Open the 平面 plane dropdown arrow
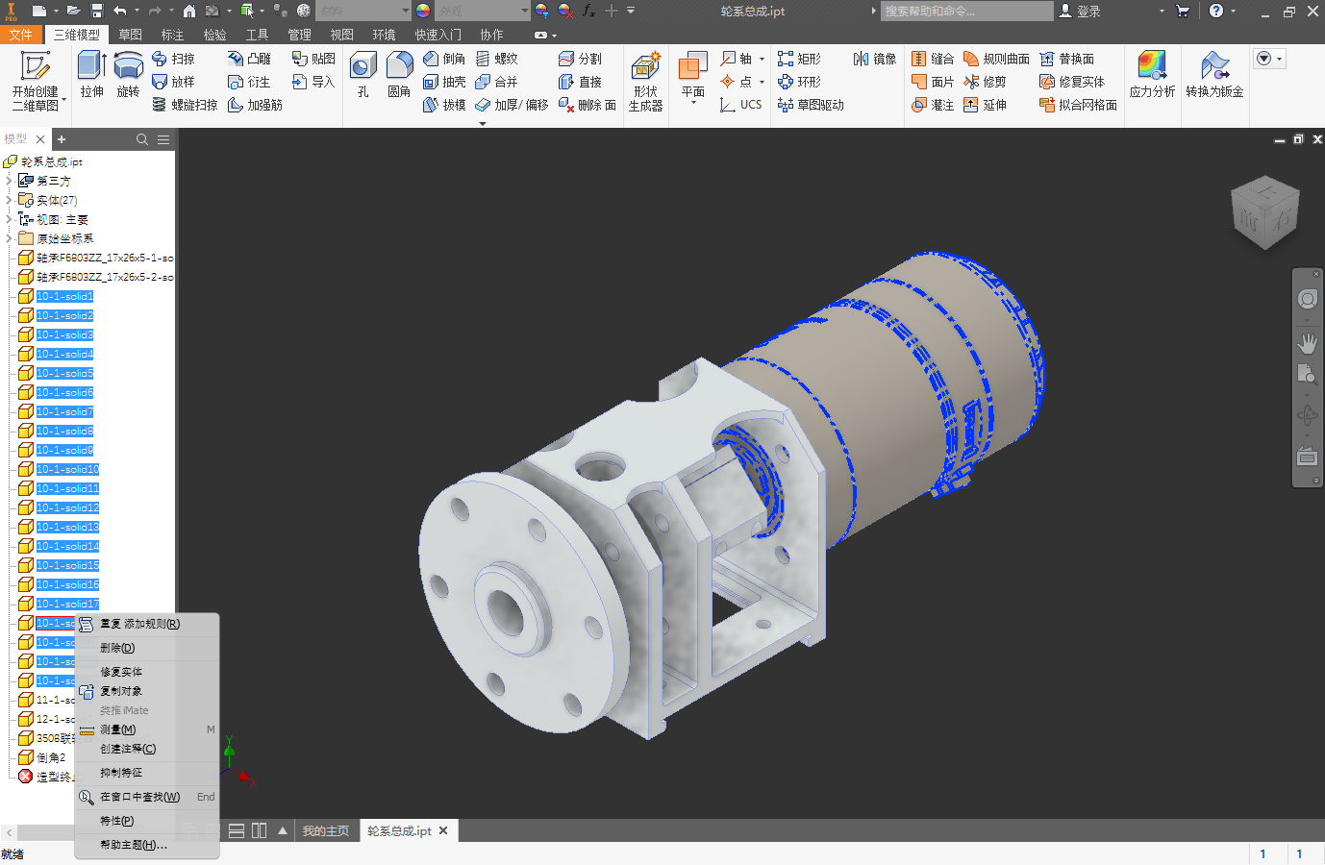This screenshot has height=865, width=1325. click(692, 102)
